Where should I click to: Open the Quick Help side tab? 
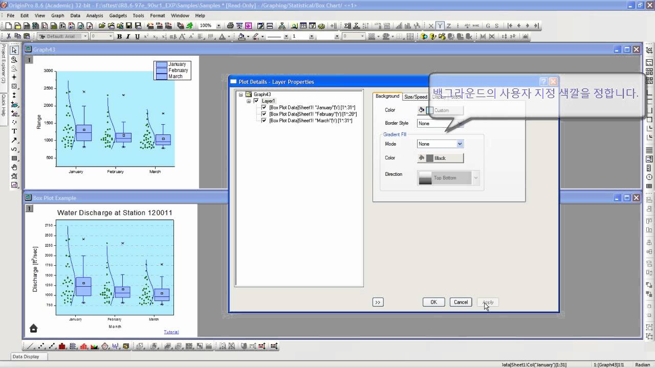click(3, 105)
